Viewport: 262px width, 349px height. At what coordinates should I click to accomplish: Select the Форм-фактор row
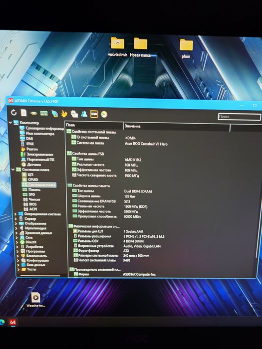click(101, 251)
